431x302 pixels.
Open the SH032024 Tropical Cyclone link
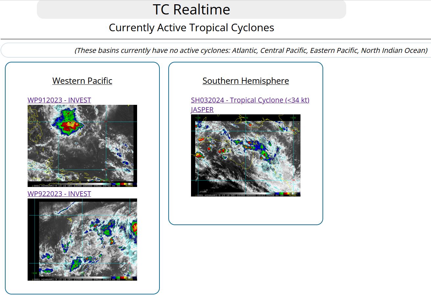click(x=250, y=100)
